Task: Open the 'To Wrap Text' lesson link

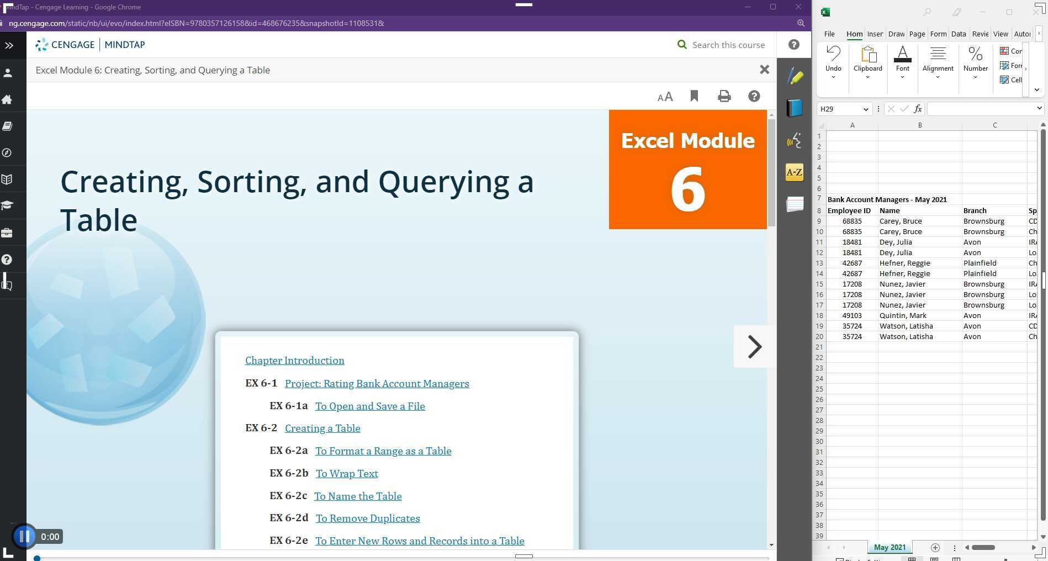Action: click(x=347, y=473)
